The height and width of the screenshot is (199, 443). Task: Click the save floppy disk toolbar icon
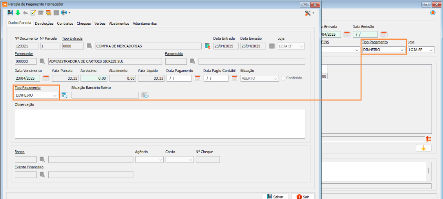[11, 13]
